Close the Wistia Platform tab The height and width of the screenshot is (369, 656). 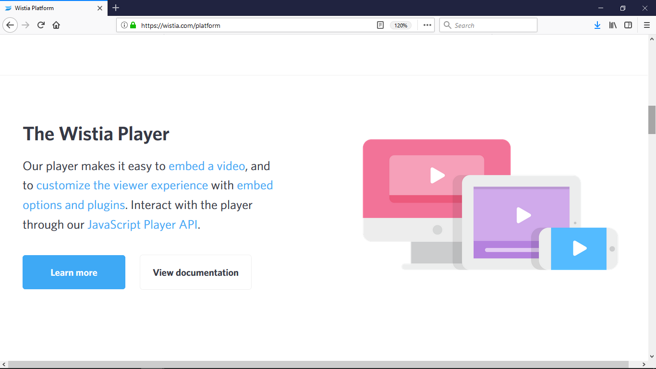(x=100, y=8)
